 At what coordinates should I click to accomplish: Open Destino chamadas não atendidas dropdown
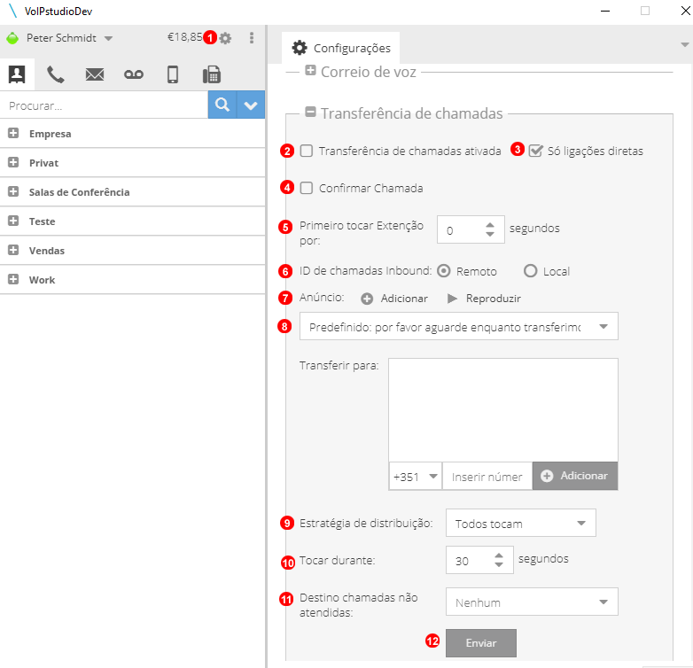click(532, 602)
